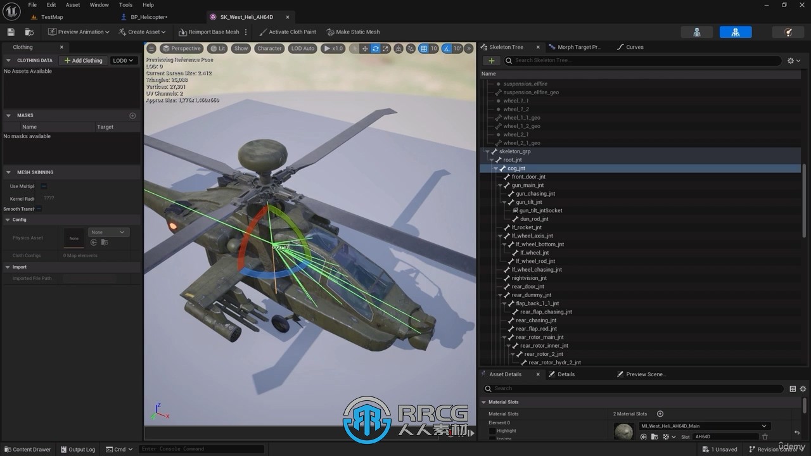
Task: Switch to TestMap tab
Action: (52, 17)
